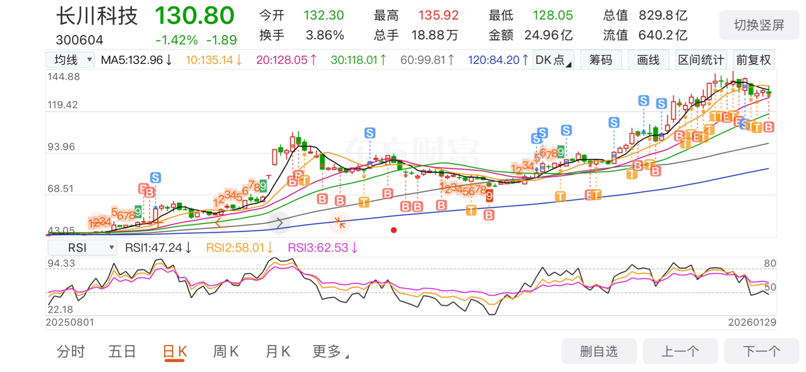Tap the 换手 value 3.86%
The width and height of the screenshot is (806, 372).
coord(325,35)
